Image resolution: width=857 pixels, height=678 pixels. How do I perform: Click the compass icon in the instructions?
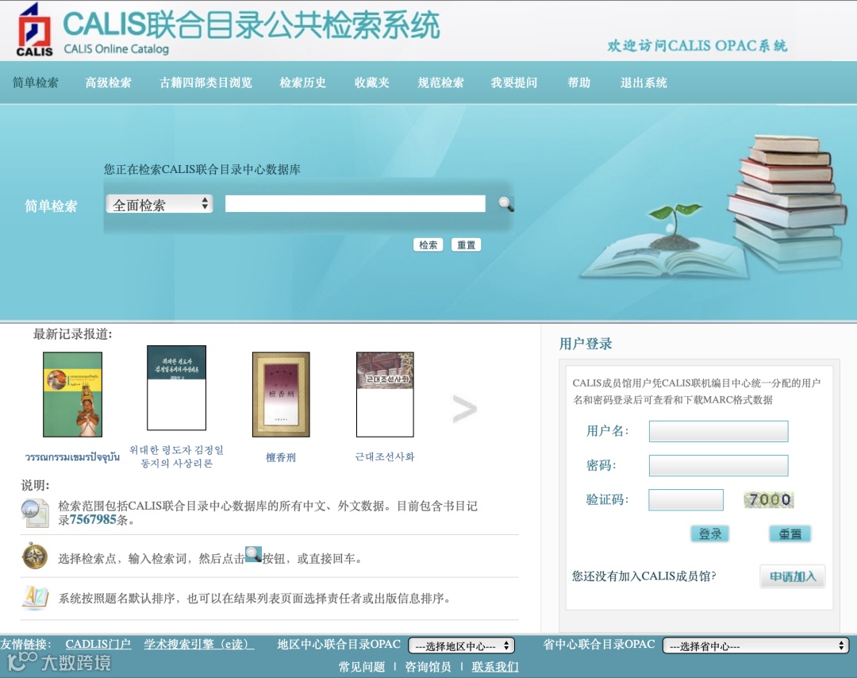tap(34, 556)
